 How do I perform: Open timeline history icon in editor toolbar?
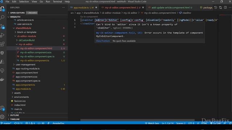point(216,7)
